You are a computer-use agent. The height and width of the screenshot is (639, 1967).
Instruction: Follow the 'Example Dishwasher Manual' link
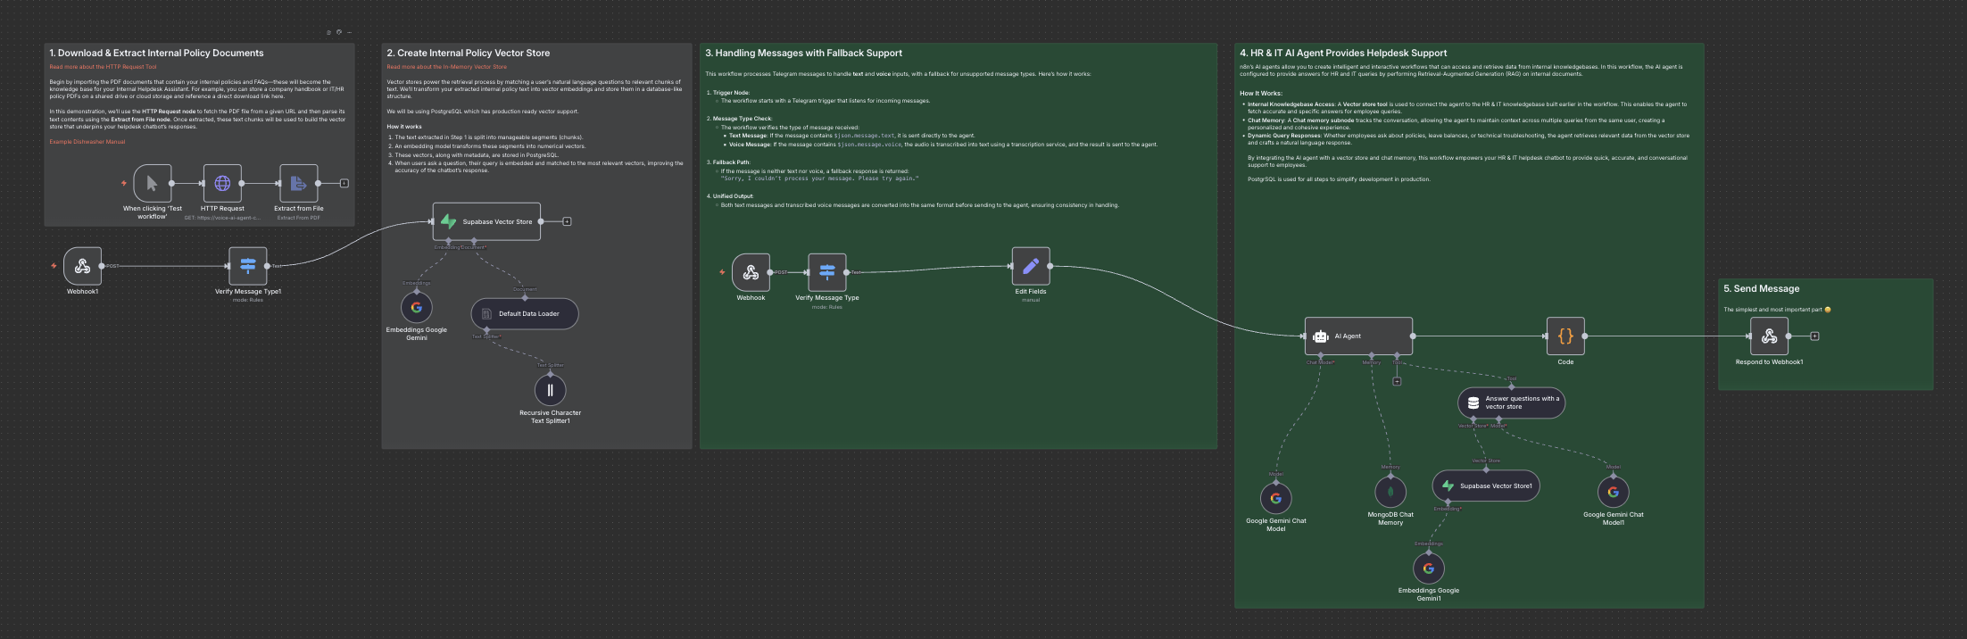[87, 142]
